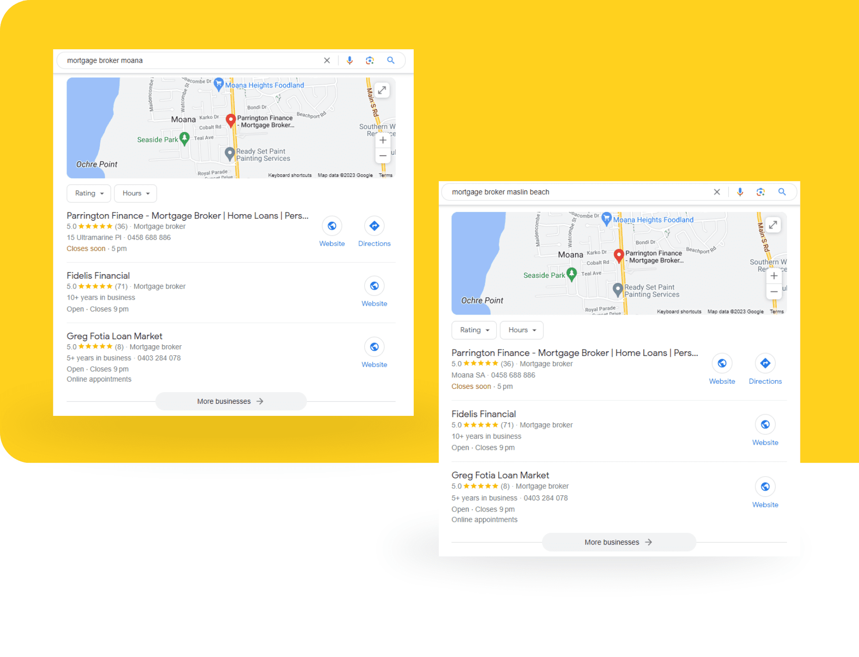Open Hours filter dropdown in maslin beach results

(x=522, y=330)
